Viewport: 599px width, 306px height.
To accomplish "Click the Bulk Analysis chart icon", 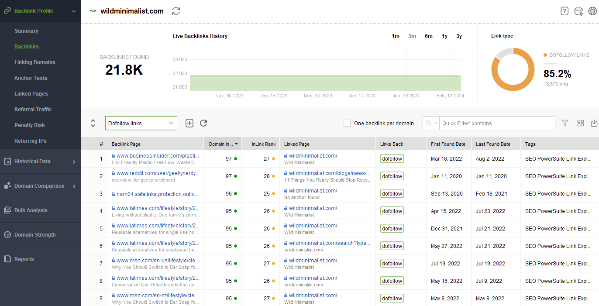I will coord(7,210).
